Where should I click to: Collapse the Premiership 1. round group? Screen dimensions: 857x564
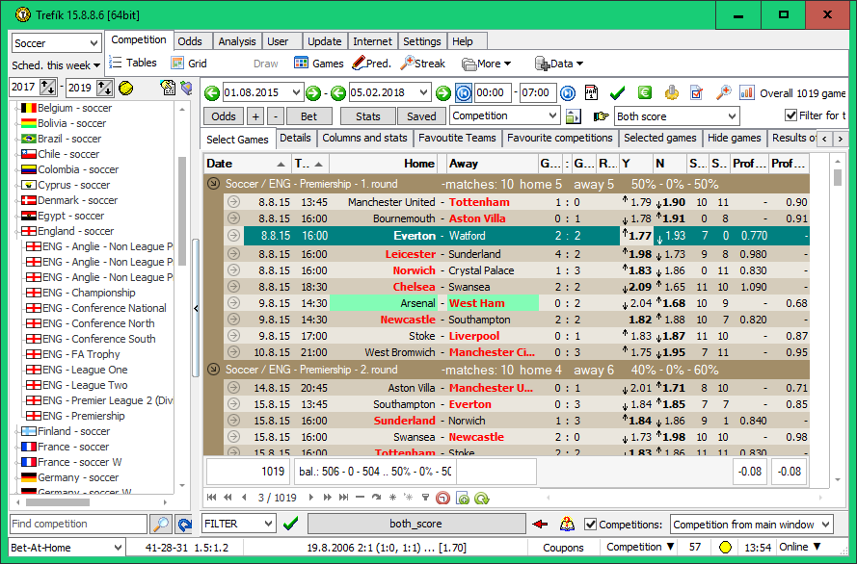tap(213, 184)
